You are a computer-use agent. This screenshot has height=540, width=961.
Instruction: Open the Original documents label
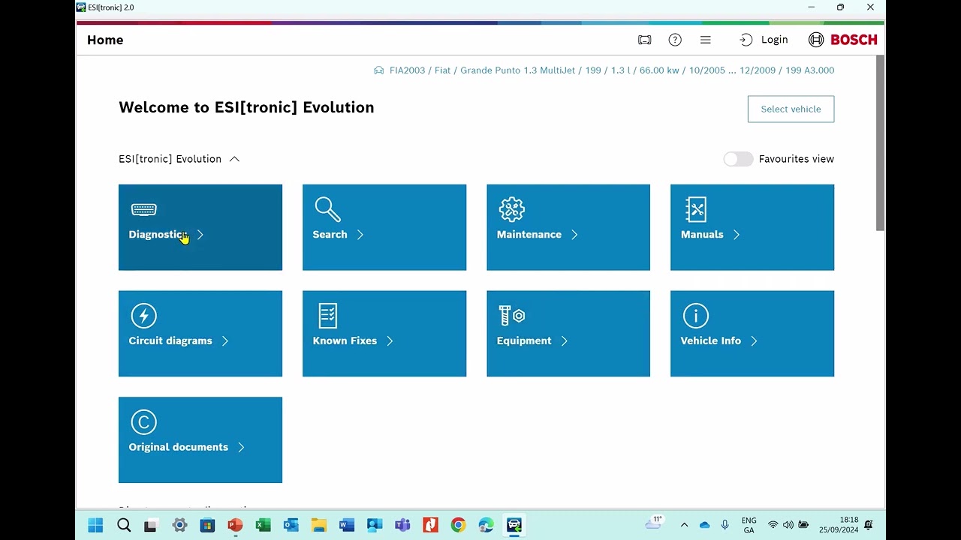178,448
